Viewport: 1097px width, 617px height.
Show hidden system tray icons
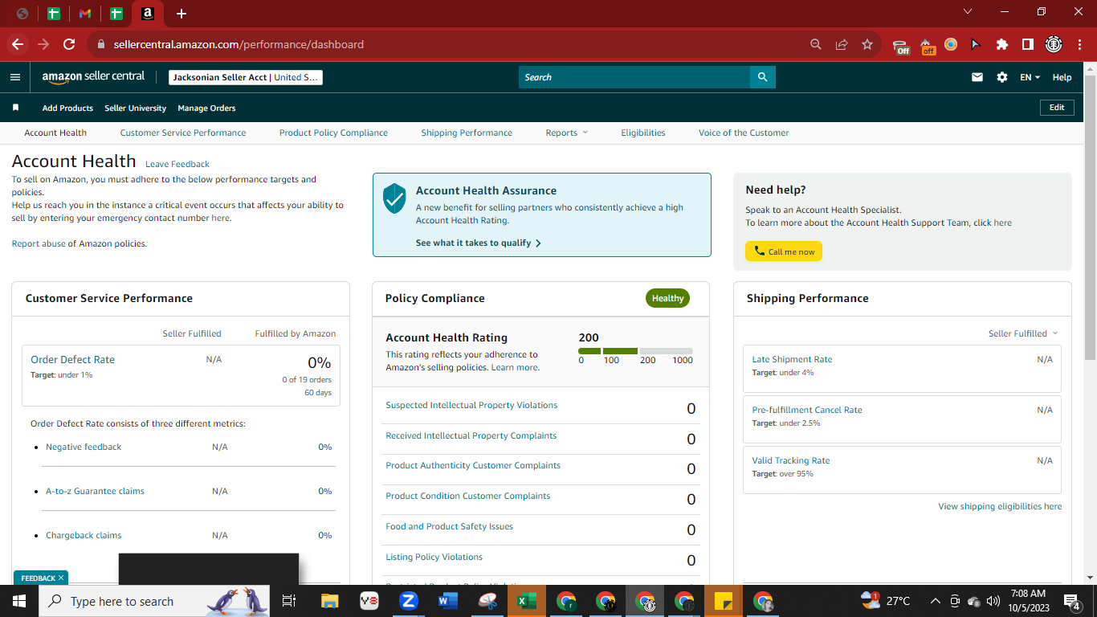coord(935,601)
